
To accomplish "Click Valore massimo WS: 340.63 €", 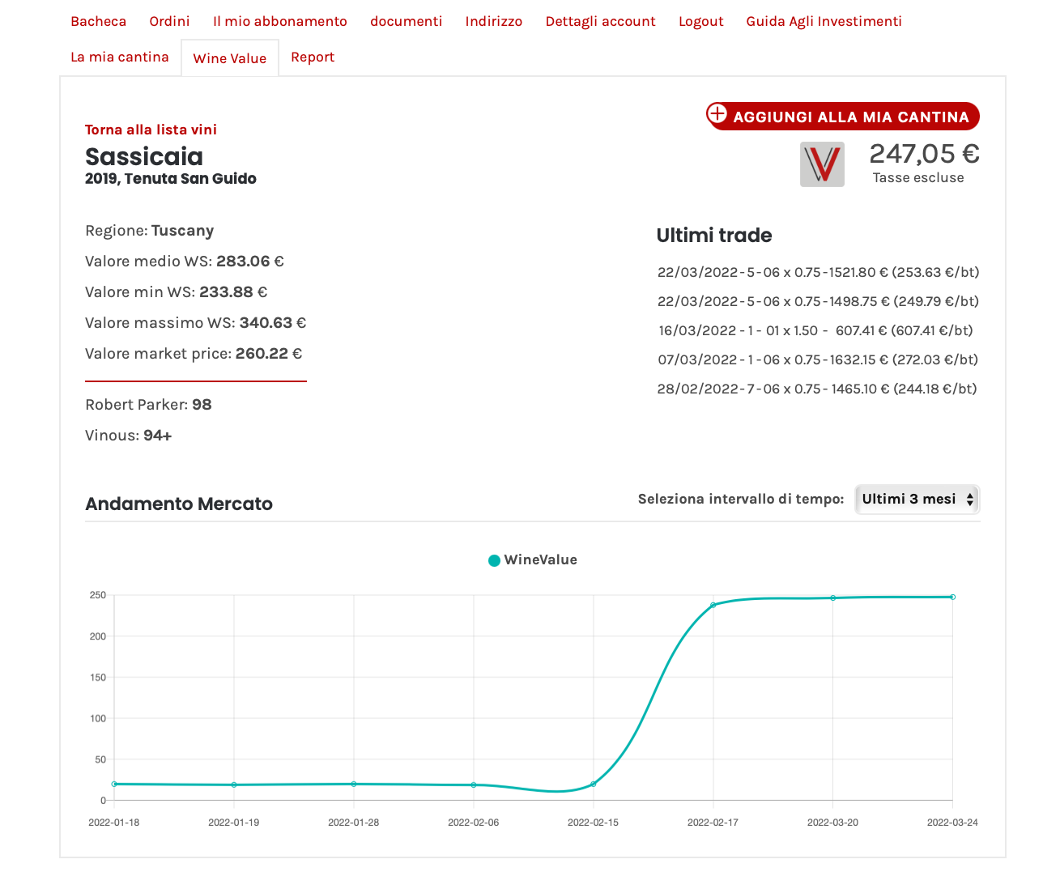I will coord(195,323).
